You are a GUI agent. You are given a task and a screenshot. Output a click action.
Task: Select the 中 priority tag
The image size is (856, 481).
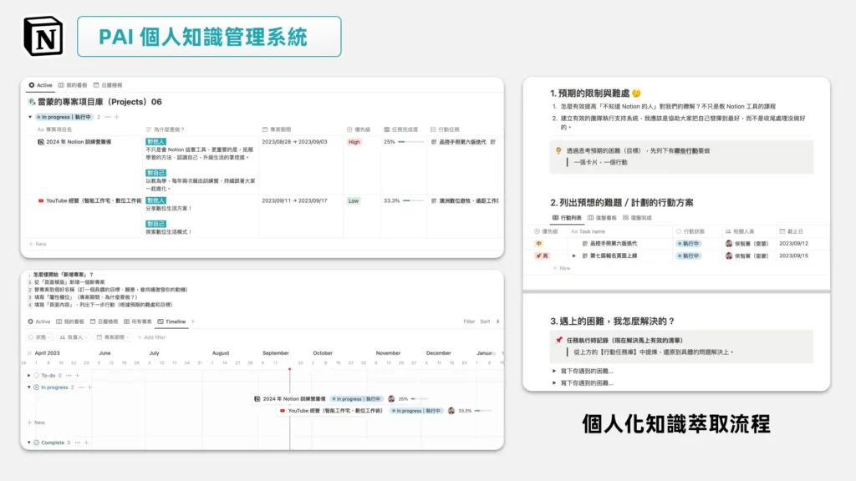(539, 244)
